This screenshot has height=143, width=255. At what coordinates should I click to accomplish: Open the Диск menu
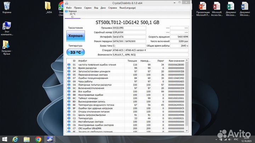tap(103, 8)
